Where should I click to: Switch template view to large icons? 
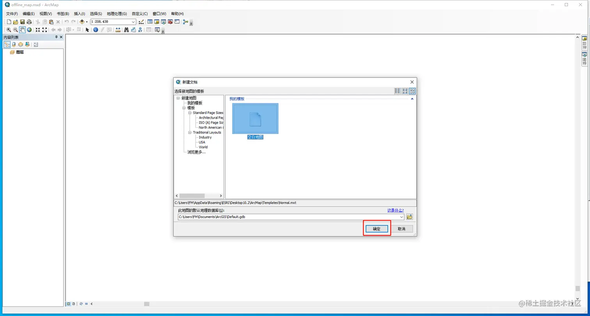[x=412, y=91]
